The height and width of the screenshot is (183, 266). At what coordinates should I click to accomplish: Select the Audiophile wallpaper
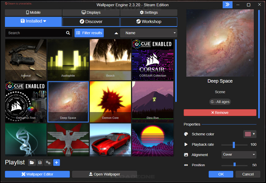coord(68,60)
